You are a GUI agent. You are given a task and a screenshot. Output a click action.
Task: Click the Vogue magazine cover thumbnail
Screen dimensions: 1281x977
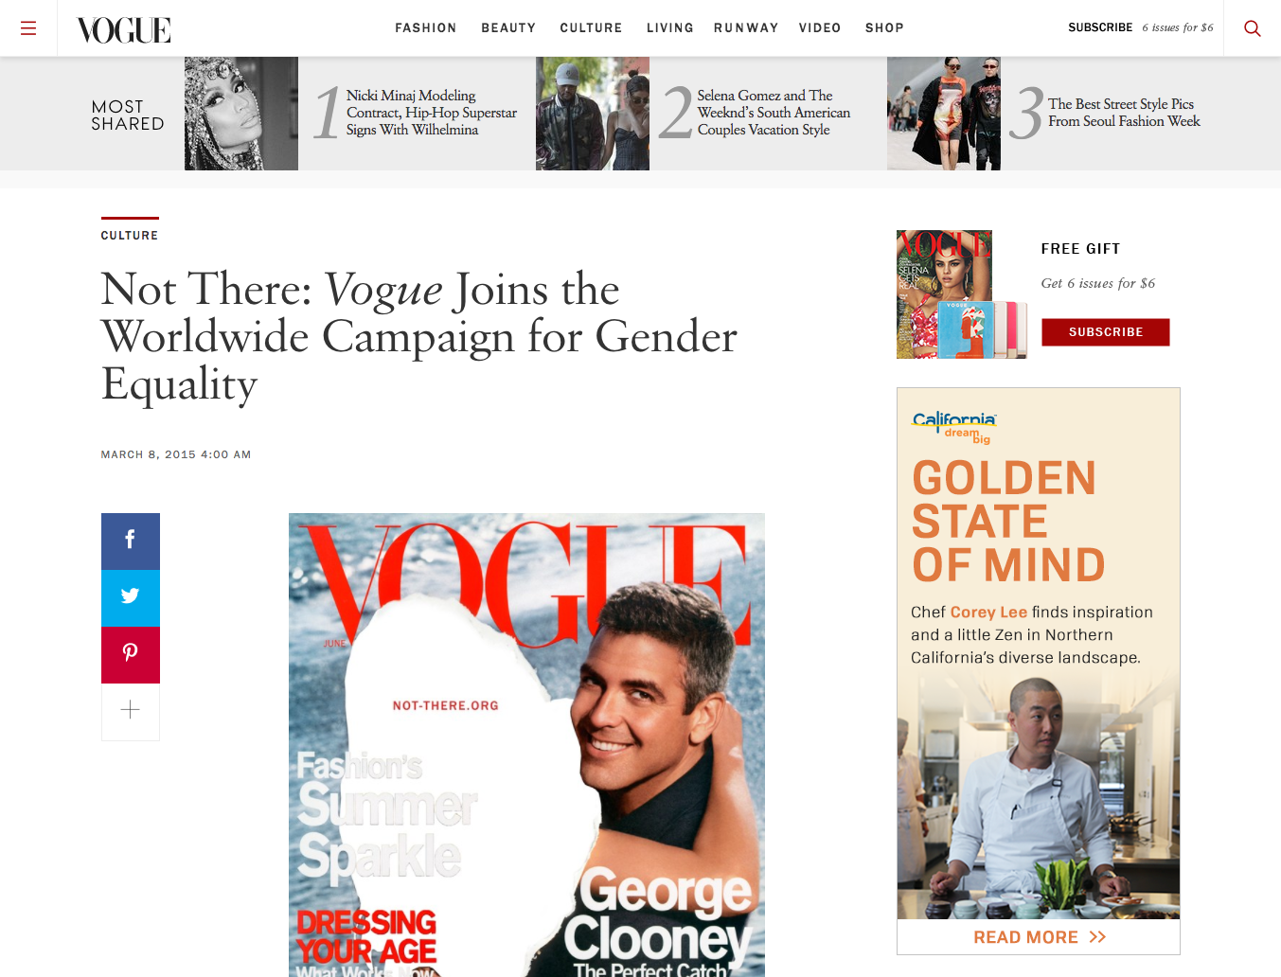pyautogui.click(x=962, y=294)
